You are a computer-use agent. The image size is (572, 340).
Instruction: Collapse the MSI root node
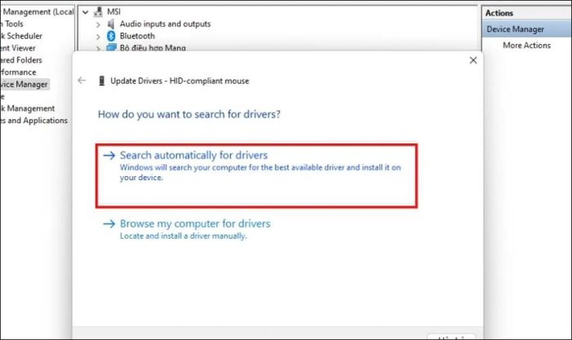click(85, 12)
